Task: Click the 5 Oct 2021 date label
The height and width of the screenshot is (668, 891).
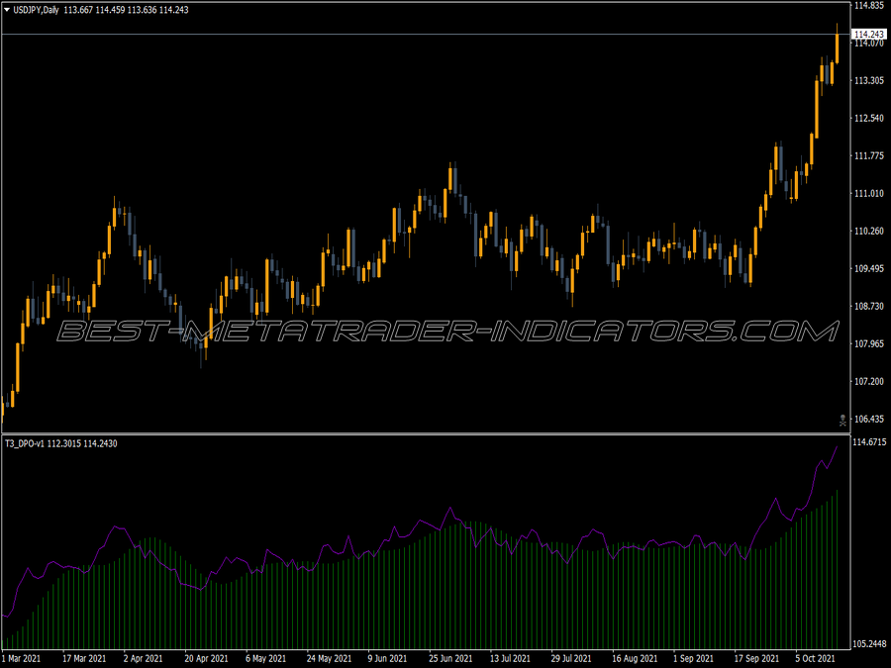Action: click(815, 658)
